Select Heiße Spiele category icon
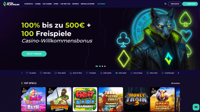The height and width of the screenshot is (112, 200). (101, 73)
